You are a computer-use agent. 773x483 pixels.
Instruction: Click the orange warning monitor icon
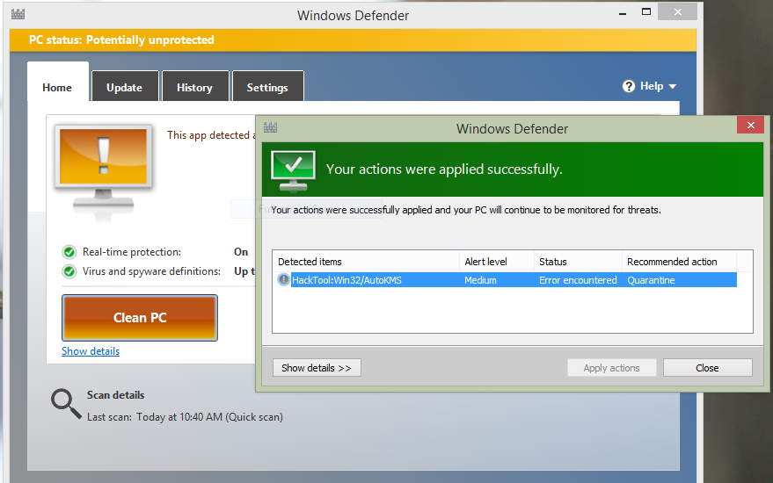pyautogui.click(x=104, y=169)
